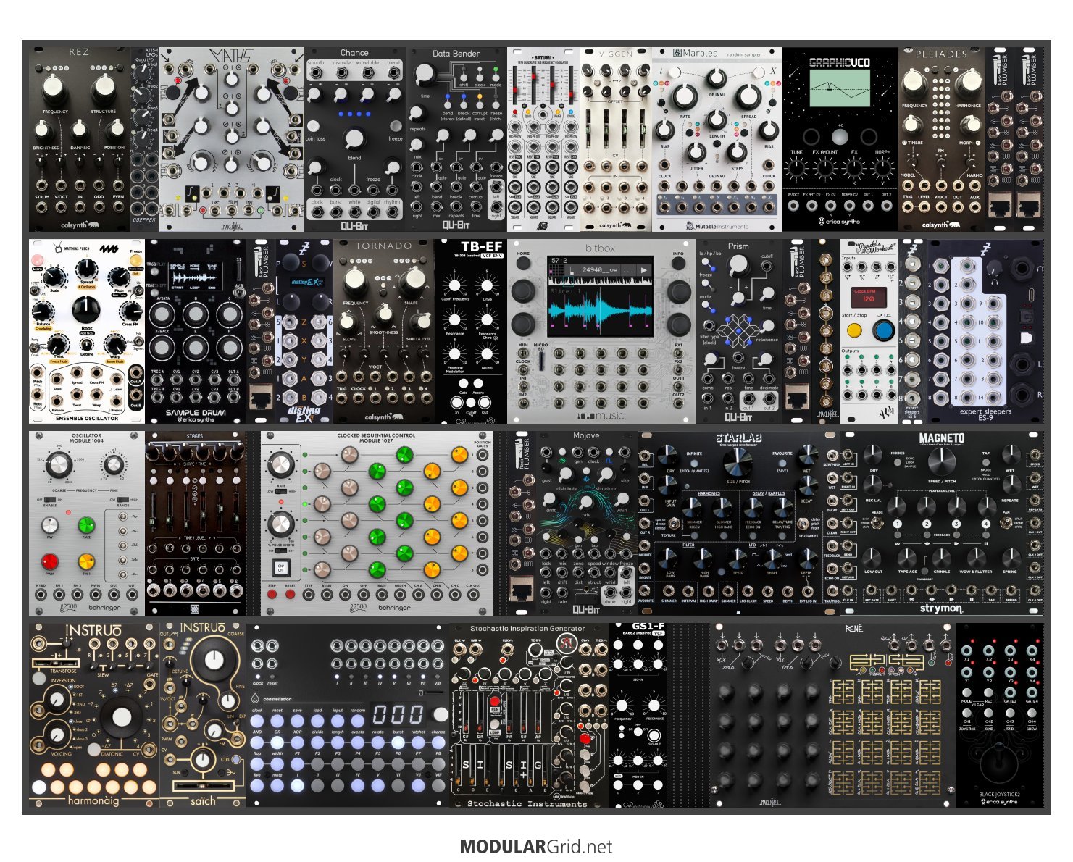The height and width of the screenshot is (862, 1073).
Task: Click the QU-Bit logo on Mojave
Action: pos(586,609)
